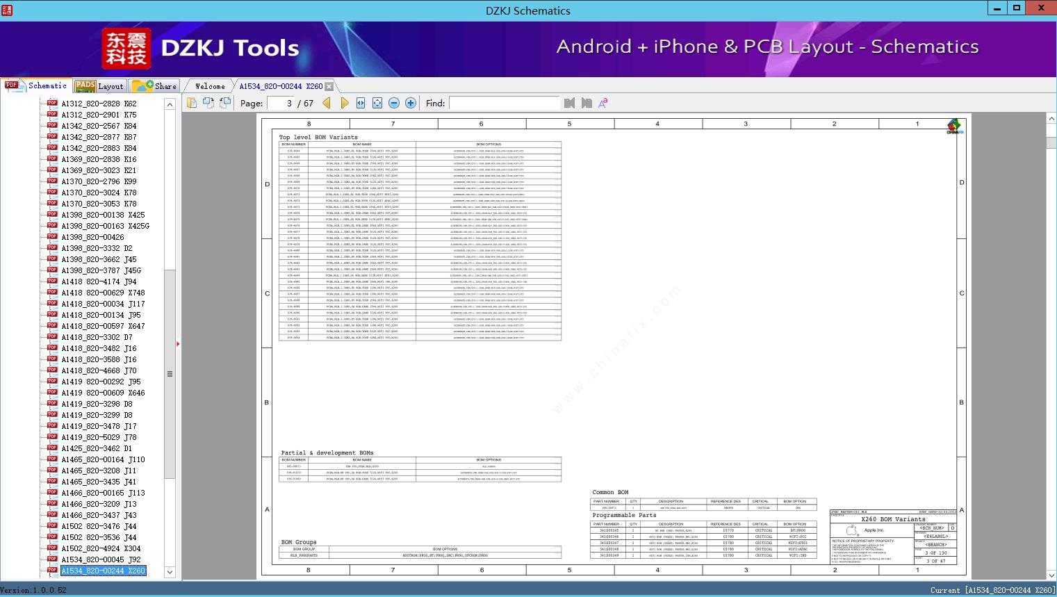Open A1370_820-3053 K78 schematic
Viewport: 1057px width, 597px height.
(x=99, y=204)
